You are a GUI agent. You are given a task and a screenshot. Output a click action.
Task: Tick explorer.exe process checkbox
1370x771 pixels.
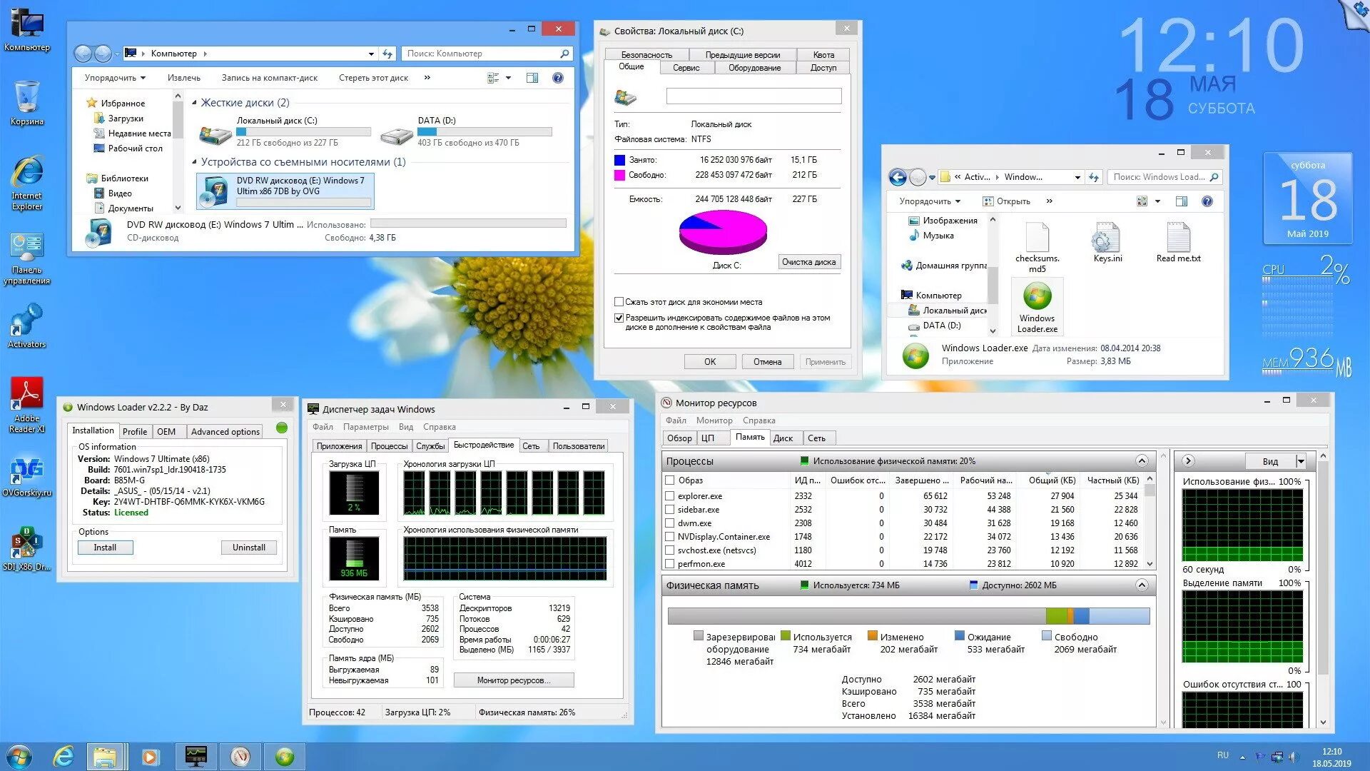point(669,495)
